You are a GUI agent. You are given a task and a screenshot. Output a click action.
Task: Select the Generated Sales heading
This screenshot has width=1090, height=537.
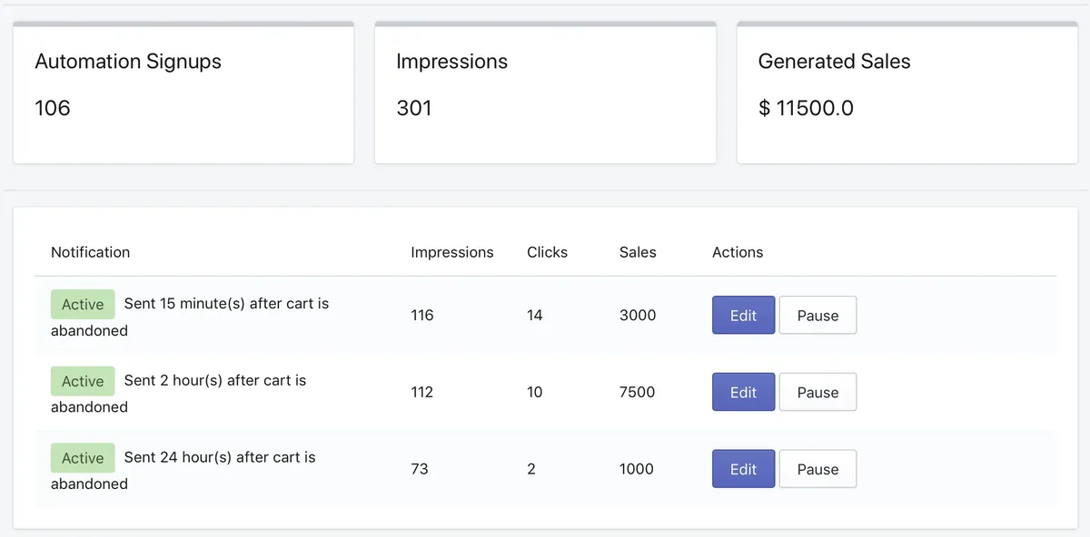pos(834,62)
